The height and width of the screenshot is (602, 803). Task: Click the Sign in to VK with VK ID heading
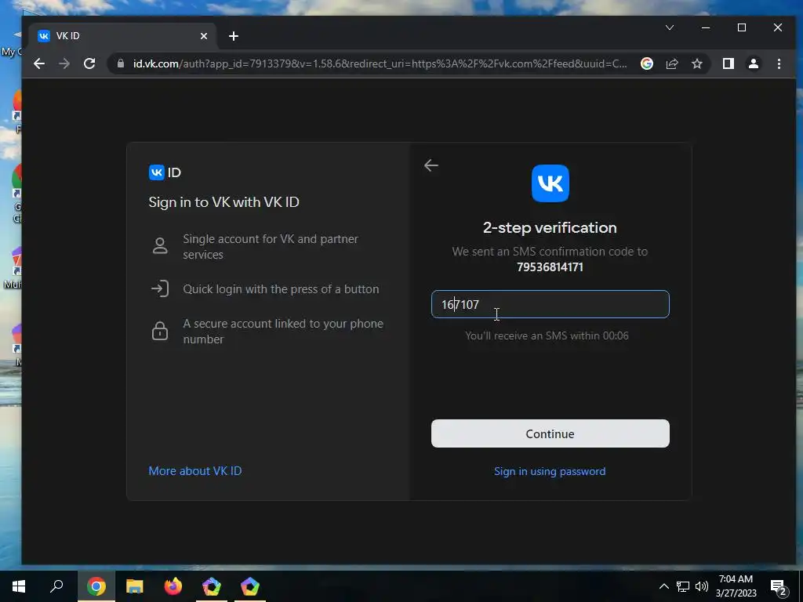pyautogui.click(x=223, y=202)
